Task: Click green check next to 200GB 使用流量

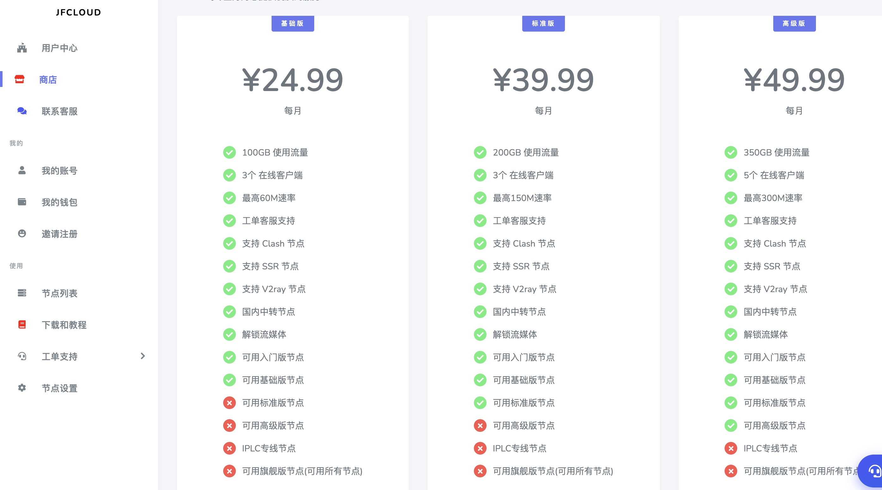Action: coord(480,152)
